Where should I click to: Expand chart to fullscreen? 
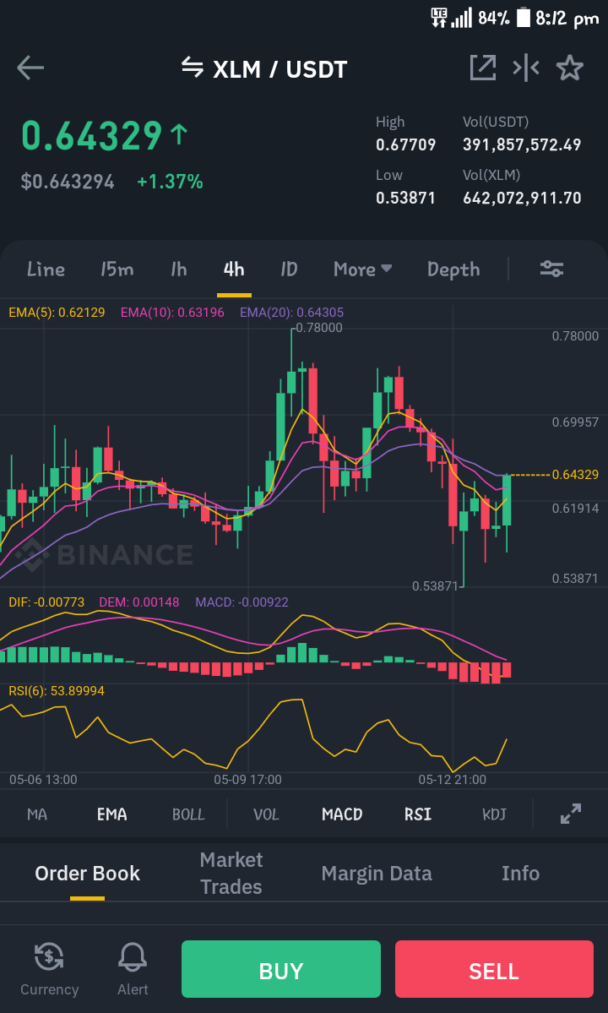pos(571,814)
